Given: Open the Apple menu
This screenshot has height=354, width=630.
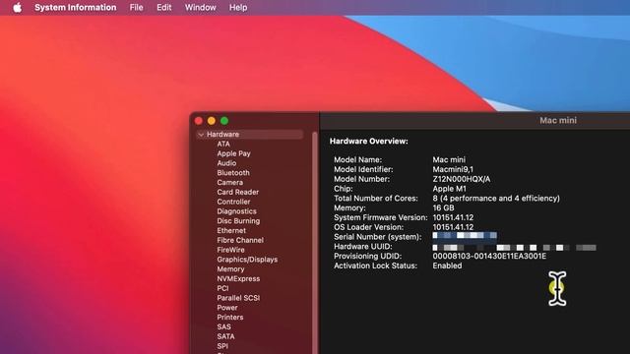Looking at the screenshot, I should point(18,7).
